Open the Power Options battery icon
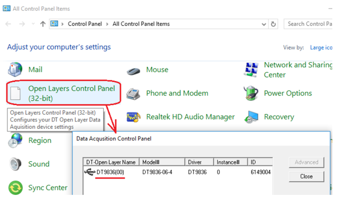Screen dimensions: 346x200 click(252, 94)
